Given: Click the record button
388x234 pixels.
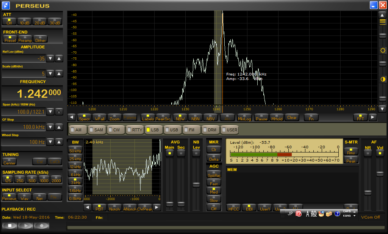Looking at the screenshot, I should click(x=42, y=226).
